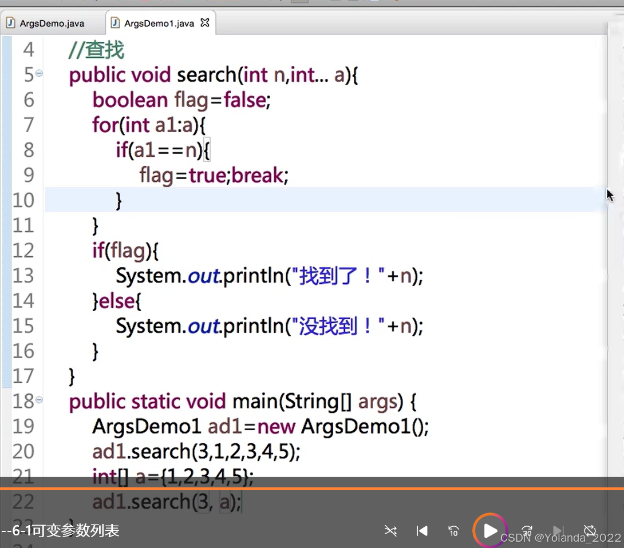This screenshot has width=624, height=548.
Task: Collapse the main method at line 18
Action: tap(39, 400)
